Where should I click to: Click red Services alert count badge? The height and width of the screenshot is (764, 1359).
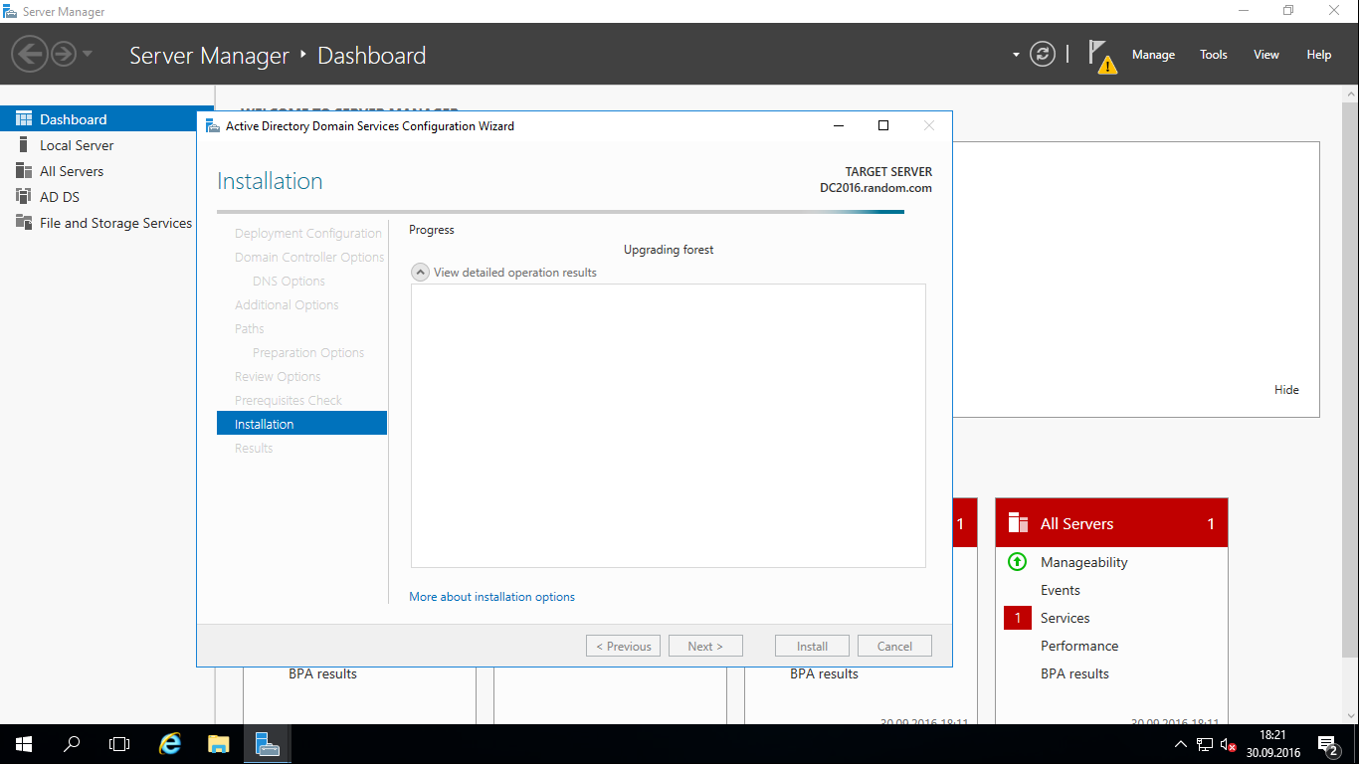1017,618
